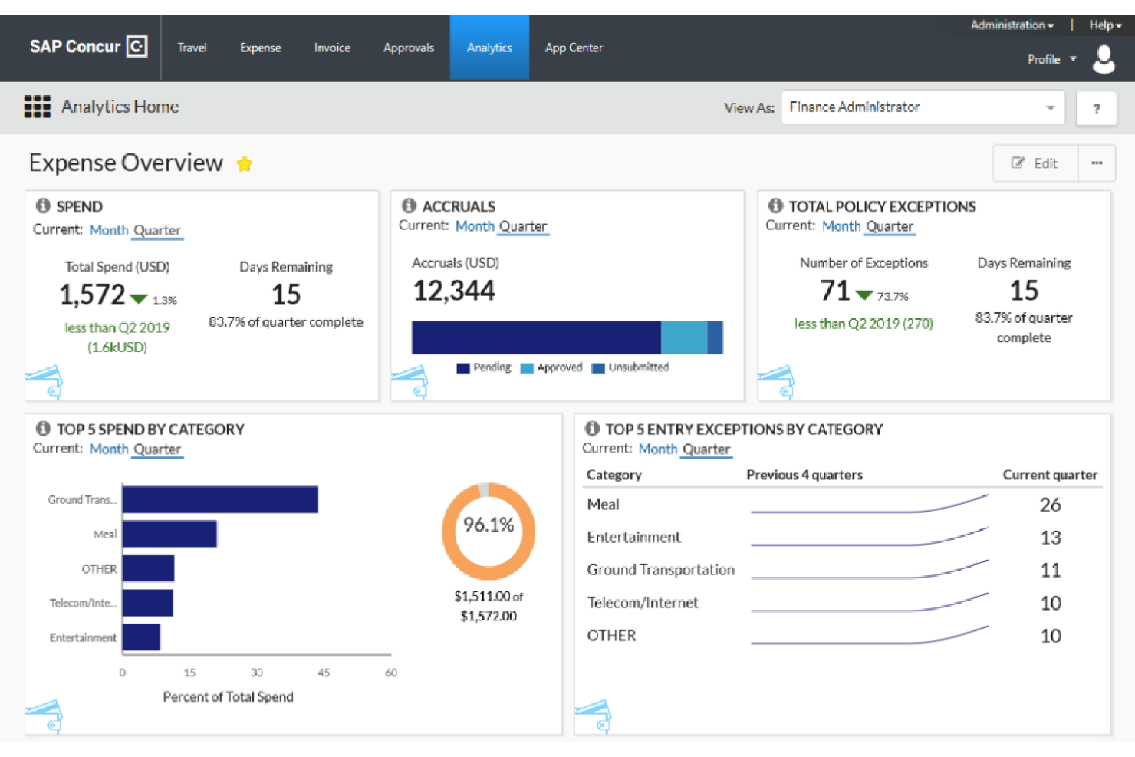Image resolution: width=1135 pixels, height=757 pixels.
Task: Select the Approvals tab
Action: pos(408,48)
